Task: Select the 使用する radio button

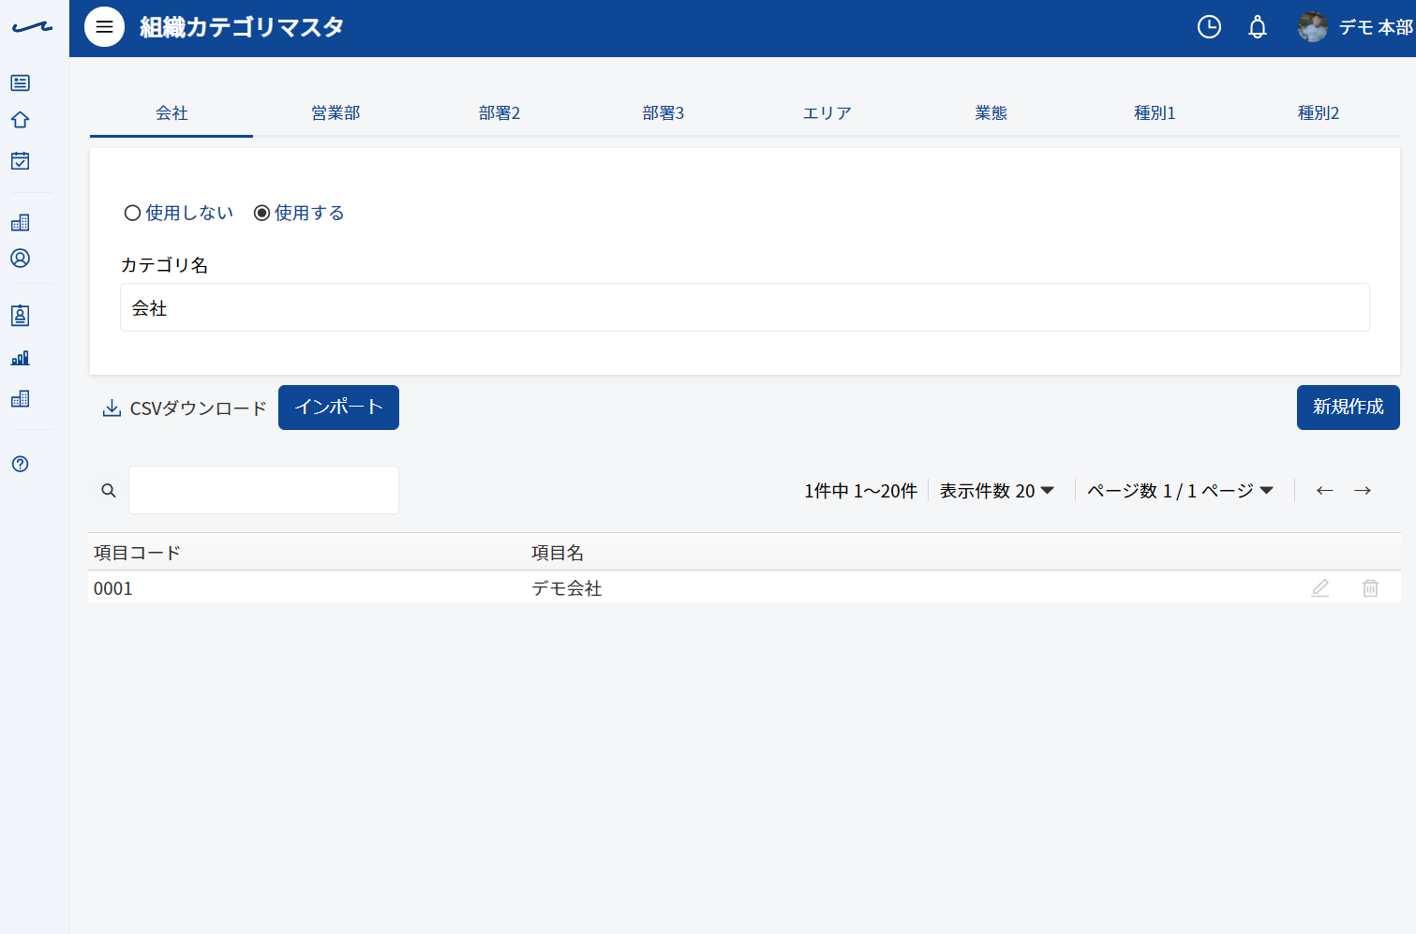Action: (261, 213)
